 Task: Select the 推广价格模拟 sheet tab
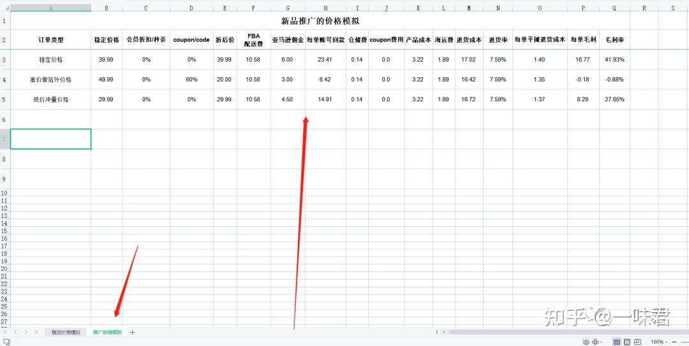(108, 333)
